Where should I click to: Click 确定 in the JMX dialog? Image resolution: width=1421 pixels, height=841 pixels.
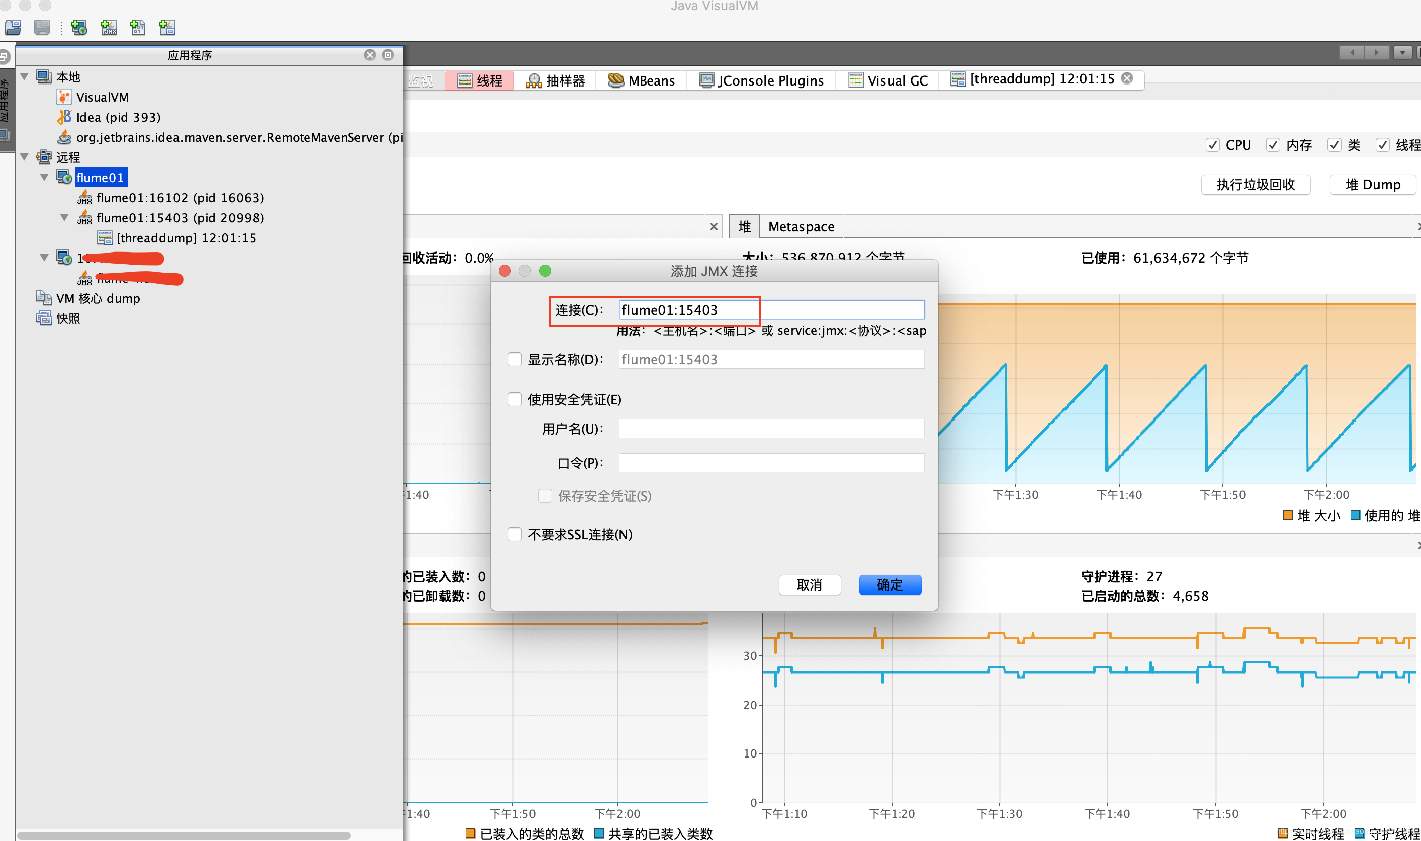(x=890, y=585)
